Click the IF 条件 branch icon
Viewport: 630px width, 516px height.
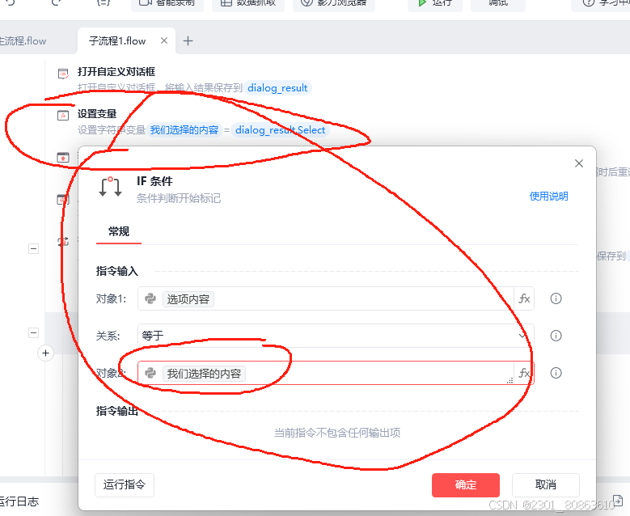[x=110, y=187]
